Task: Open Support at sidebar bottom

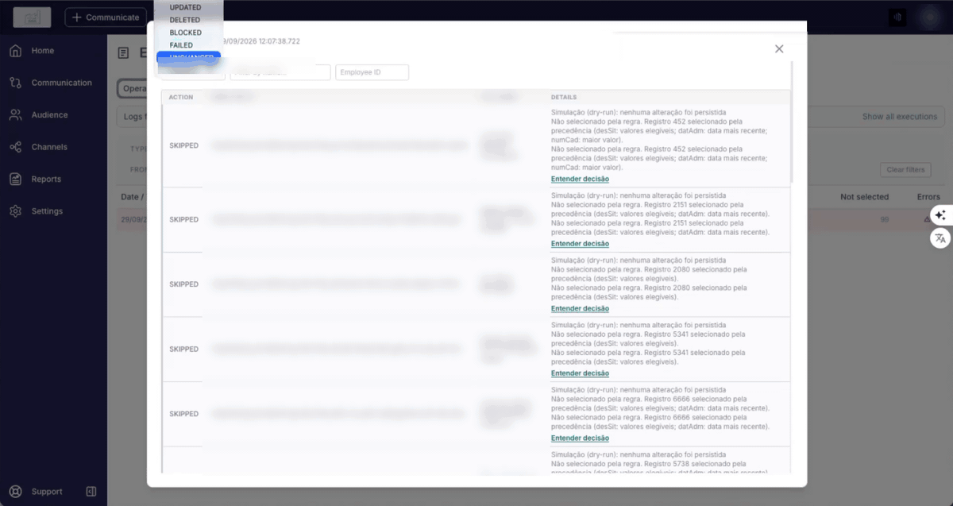Action: 47,492
